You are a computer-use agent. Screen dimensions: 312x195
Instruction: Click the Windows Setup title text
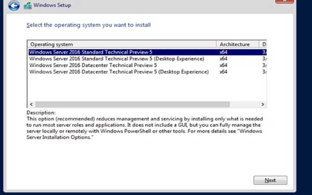(x=52, y=5)
